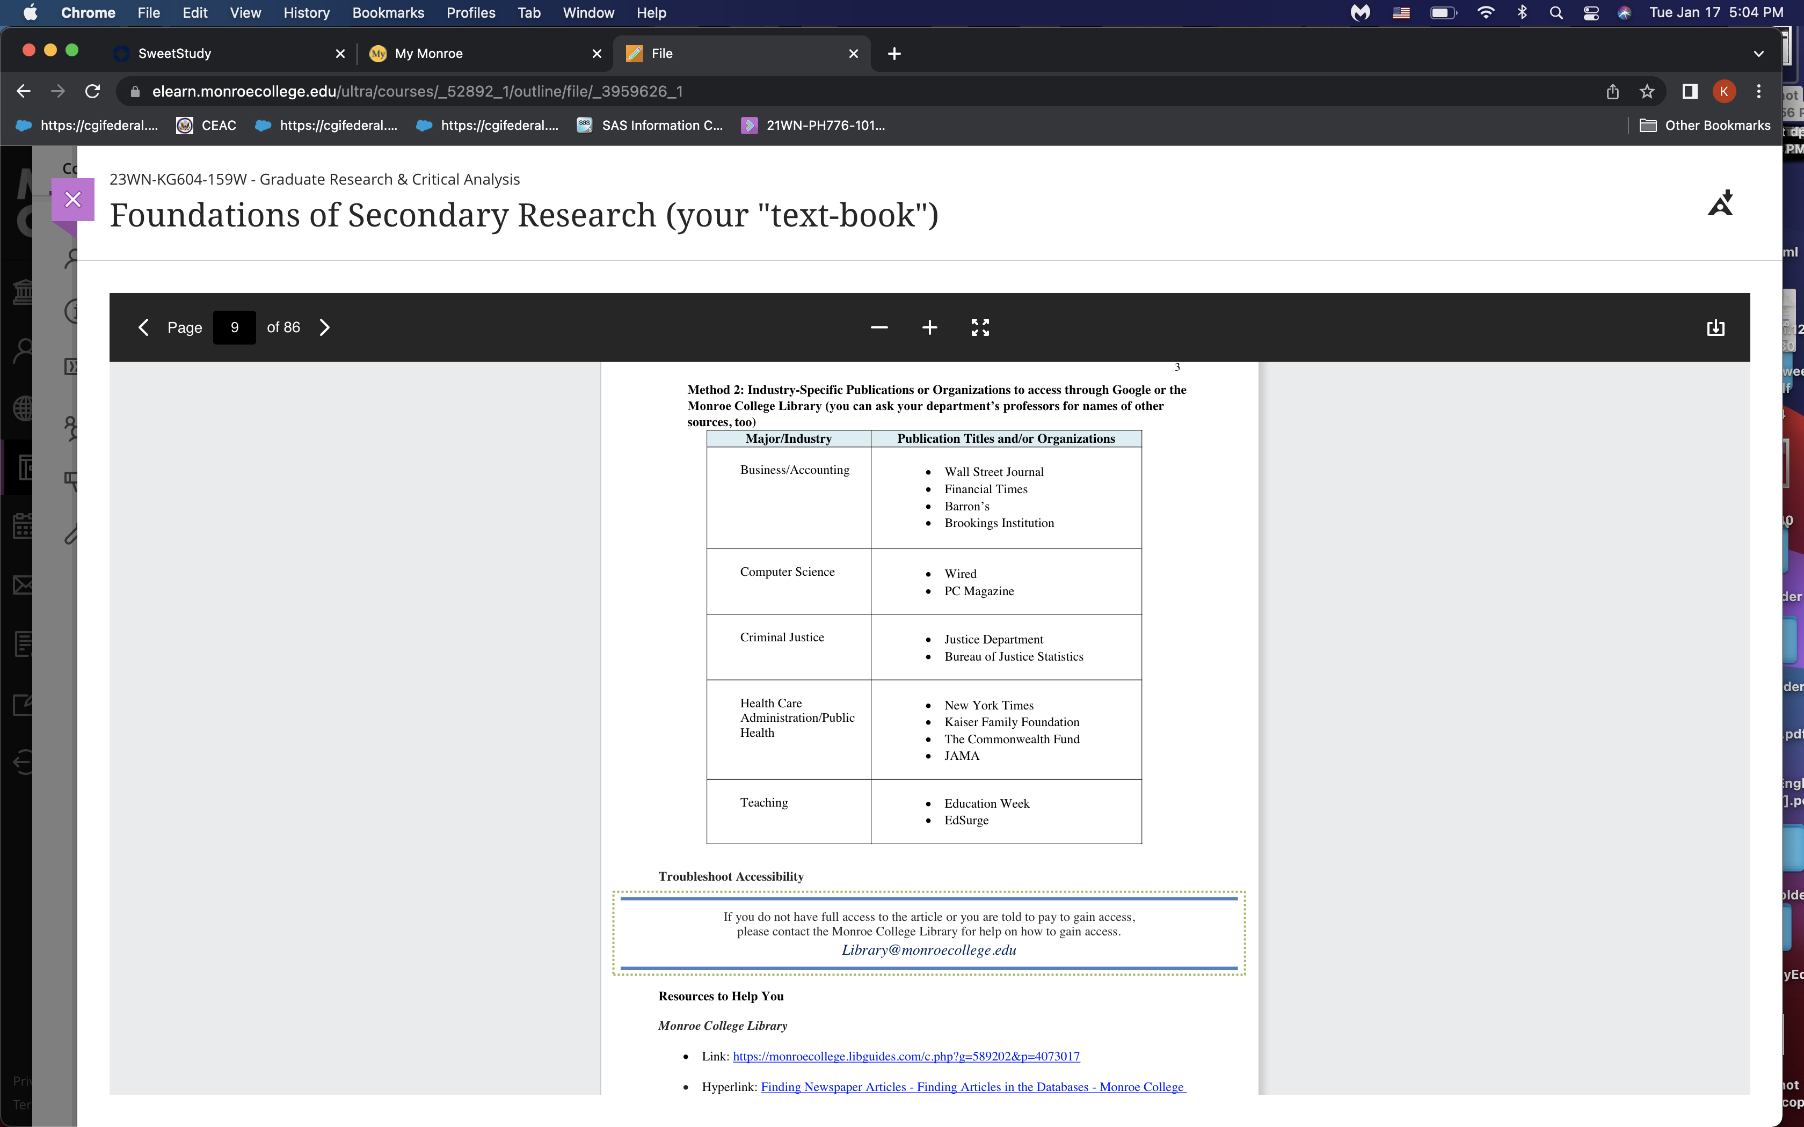The width and height of the screenshot is (1804, 1127).
Task: Click the battery status icon
Action: coord(1443,13)
